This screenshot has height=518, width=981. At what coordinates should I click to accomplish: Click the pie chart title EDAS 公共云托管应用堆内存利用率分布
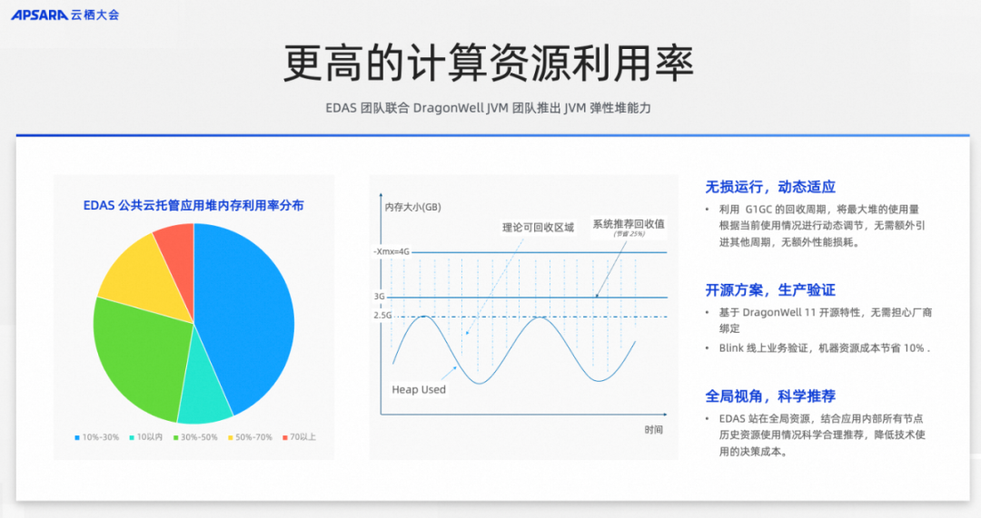tap(193, 206)
